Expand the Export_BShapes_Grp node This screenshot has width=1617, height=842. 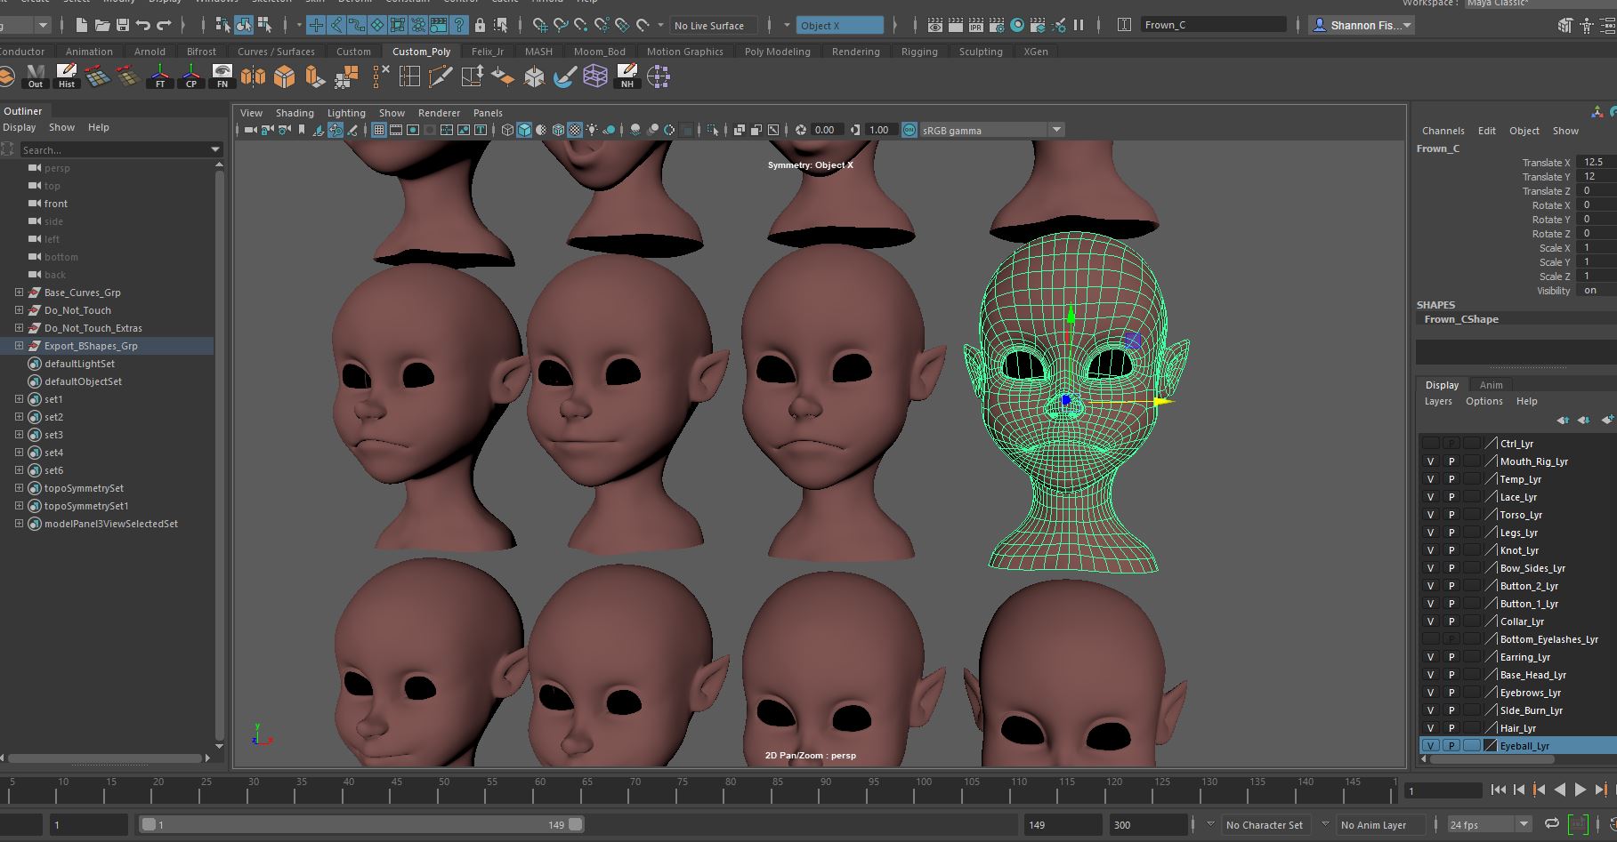[19, 346]
